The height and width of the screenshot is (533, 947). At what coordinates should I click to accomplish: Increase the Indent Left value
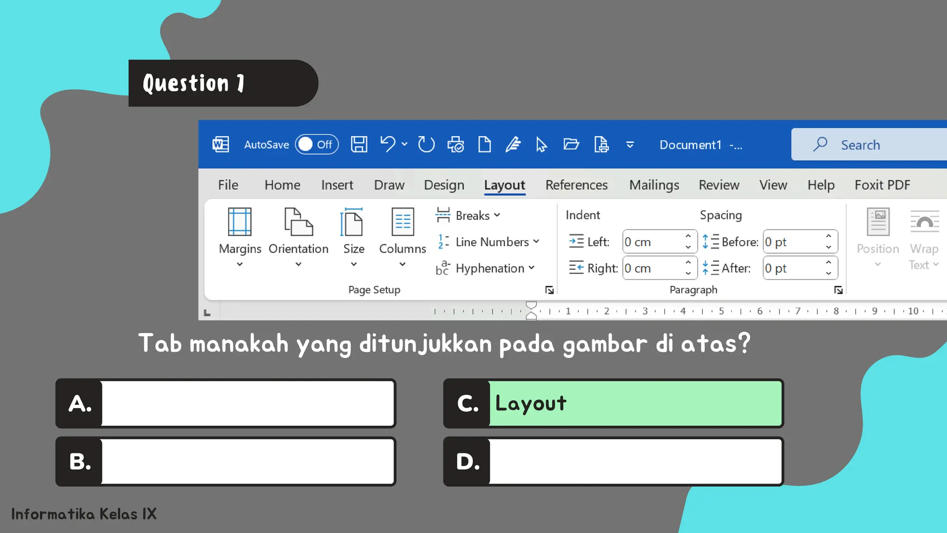pos(688,236)
